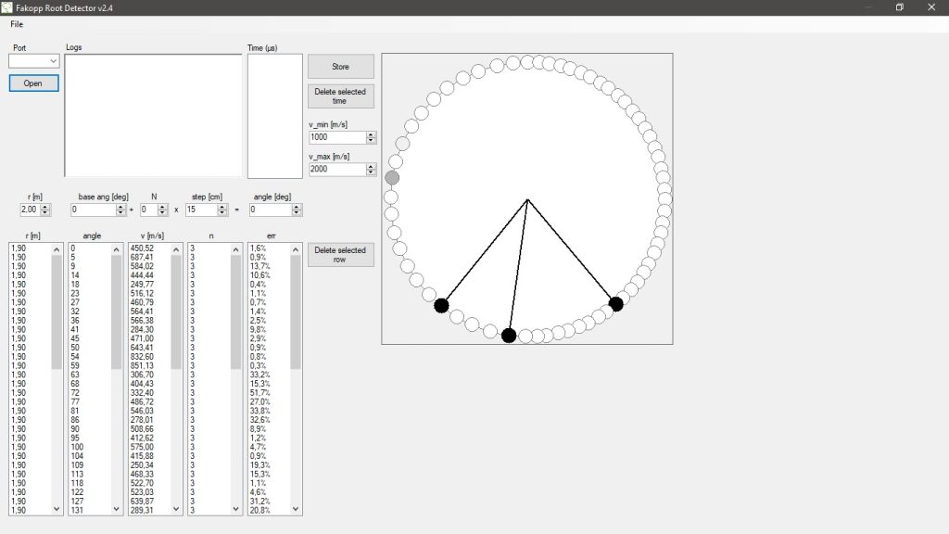Click the v_min input field
The width and height of the screenshot is (949, 534).
click(336, 137)
